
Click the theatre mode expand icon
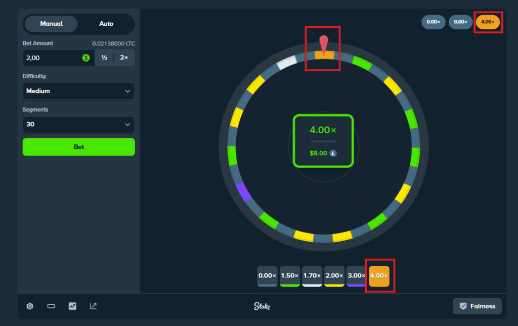pyautogui.click(x=93, y=306)
